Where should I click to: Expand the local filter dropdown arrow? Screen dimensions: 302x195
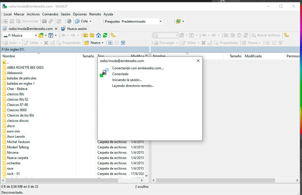(56, 35)
